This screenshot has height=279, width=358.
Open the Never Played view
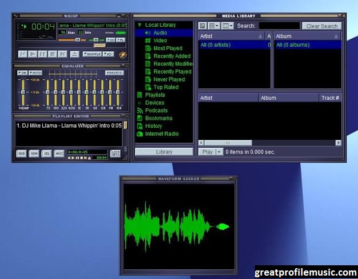(x=169, y=79)
